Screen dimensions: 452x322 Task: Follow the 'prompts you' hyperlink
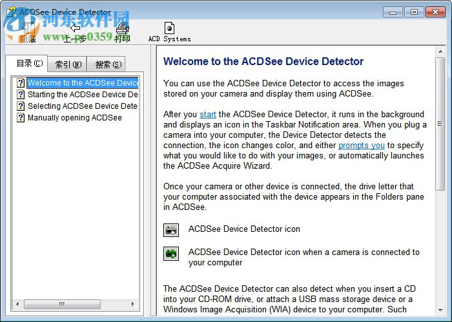[362, 146]
